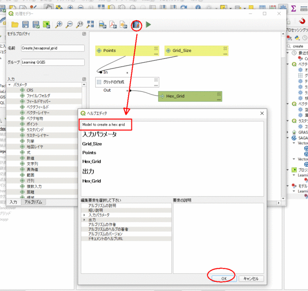Remove the Grid_Size input box

(225, 48)
